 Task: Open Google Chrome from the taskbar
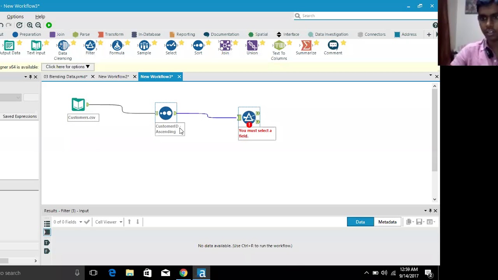pyautogui.click(x=183, y=273)
